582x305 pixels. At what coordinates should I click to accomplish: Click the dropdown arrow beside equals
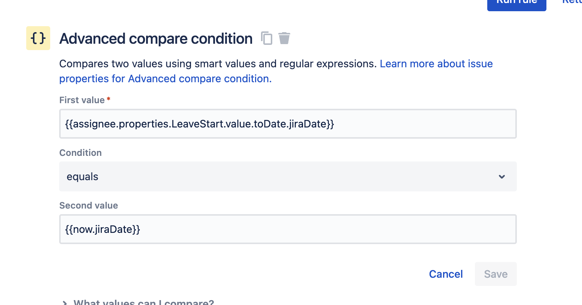502,177
